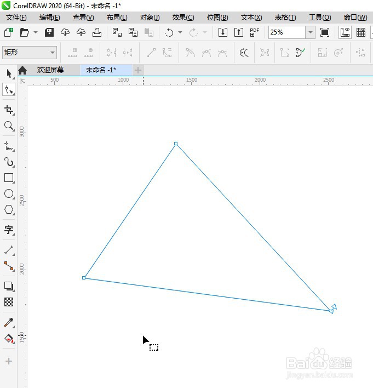Select the Color Eyedropper tool

coord(9,322)
